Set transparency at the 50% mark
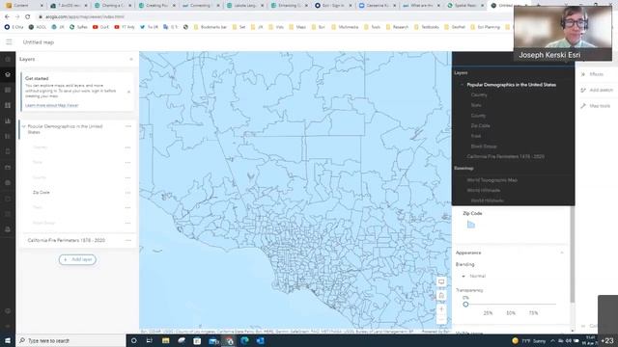618x347 pixels. coord(511,313)
